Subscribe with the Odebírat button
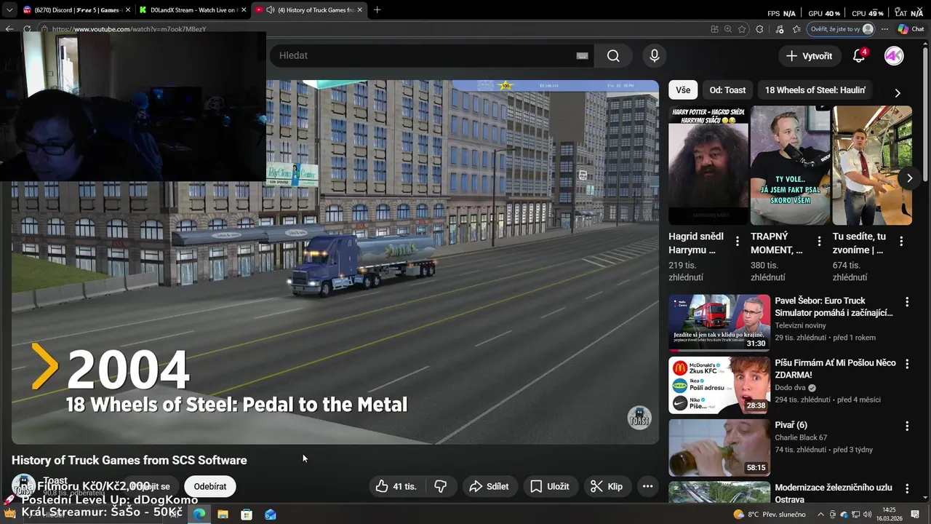This screenshot has width=931, height=524. (210, 486)
